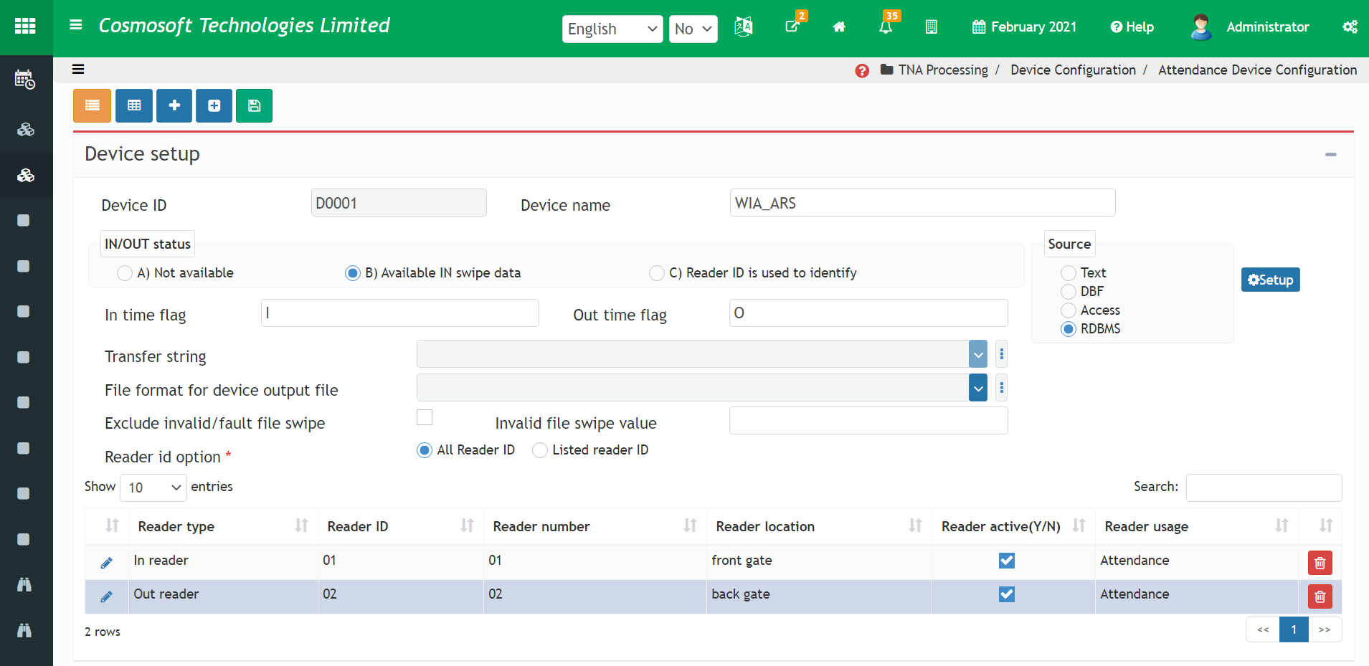Image resolution: width=1369 pixels, height=666 pixels.
Task: Open TNA Processing breadcrumb
Action: [x=943, y=70]
